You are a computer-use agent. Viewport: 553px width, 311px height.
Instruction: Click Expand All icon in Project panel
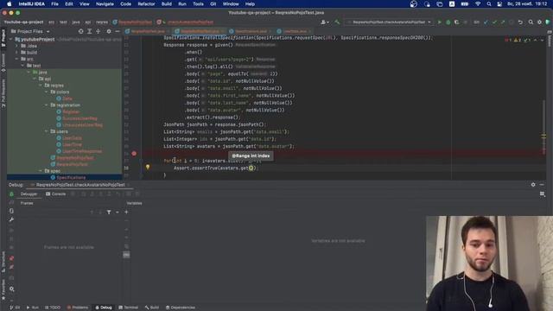coord(90,31)
